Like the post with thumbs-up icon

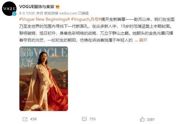(142, 119)
